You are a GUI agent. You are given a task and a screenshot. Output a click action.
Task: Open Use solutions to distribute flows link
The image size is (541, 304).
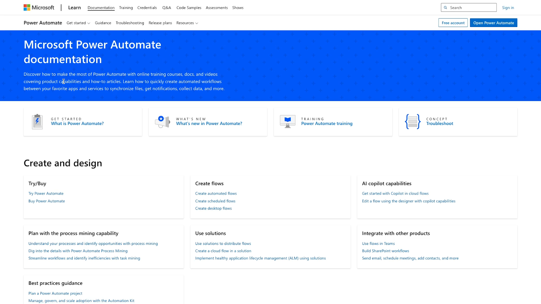coord(223,244)
